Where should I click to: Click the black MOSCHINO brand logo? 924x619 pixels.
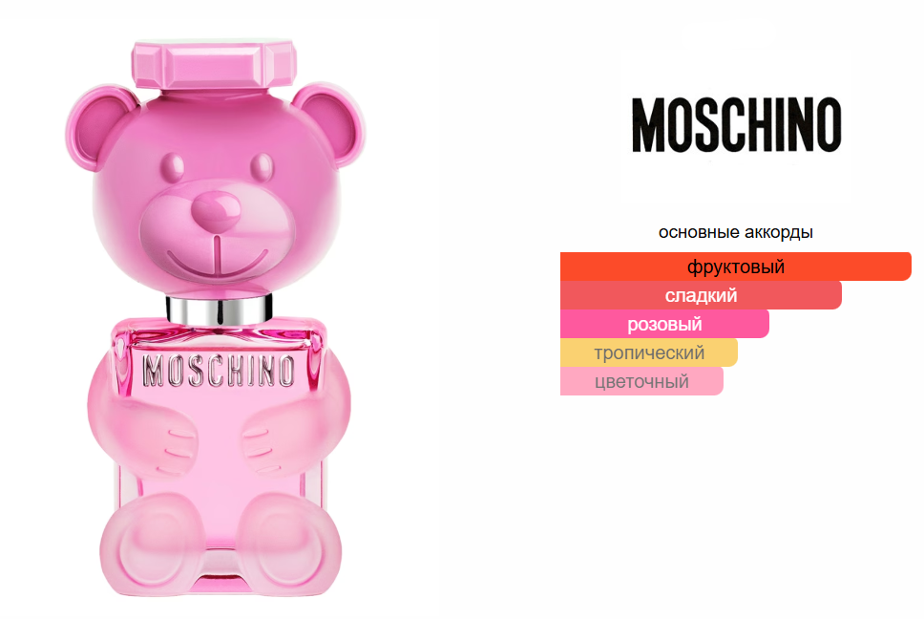(737, 125)
